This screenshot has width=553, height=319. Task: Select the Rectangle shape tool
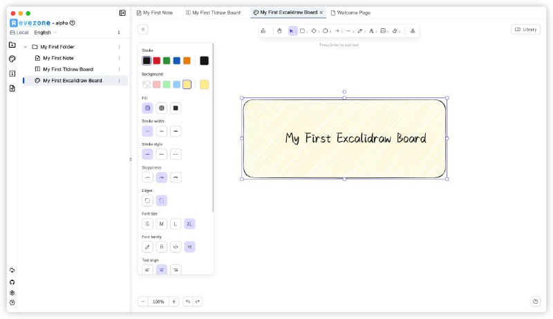point(302,30)
